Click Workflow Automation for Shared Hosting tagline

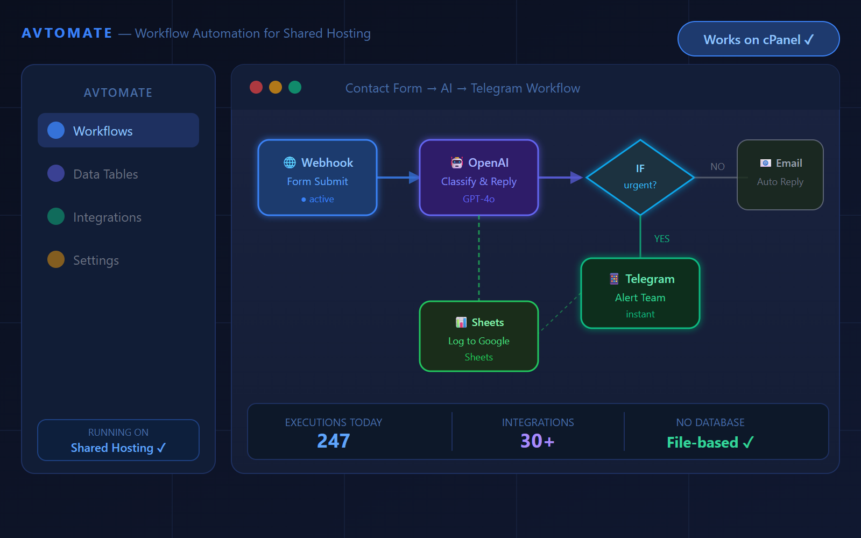[x=253, y=33]
